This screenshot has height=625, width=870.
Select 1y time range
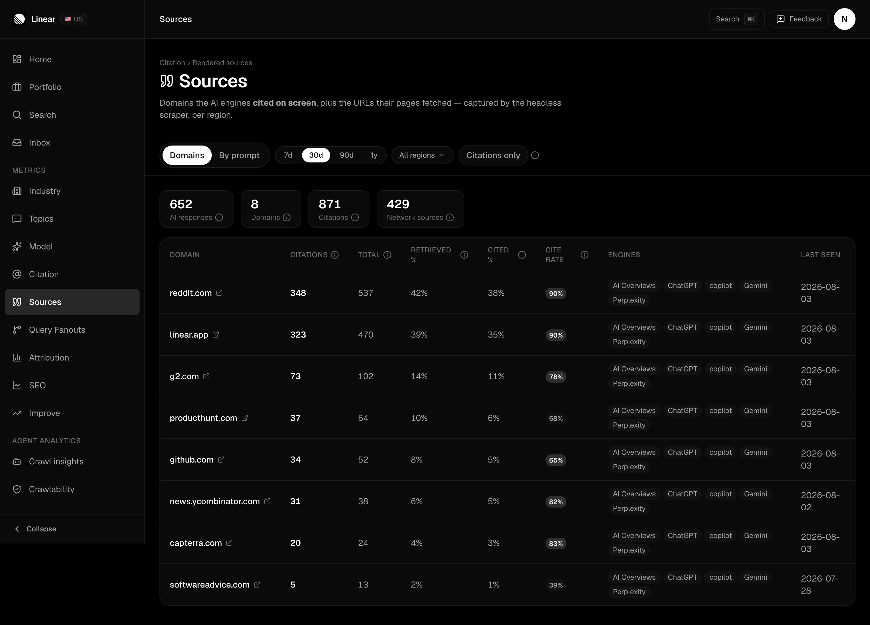coord(374,155)
